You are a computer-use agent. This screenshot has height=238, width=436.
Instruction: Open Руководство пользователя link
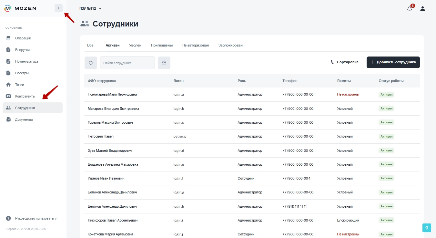pyautogui.click(x=36, y=218)
